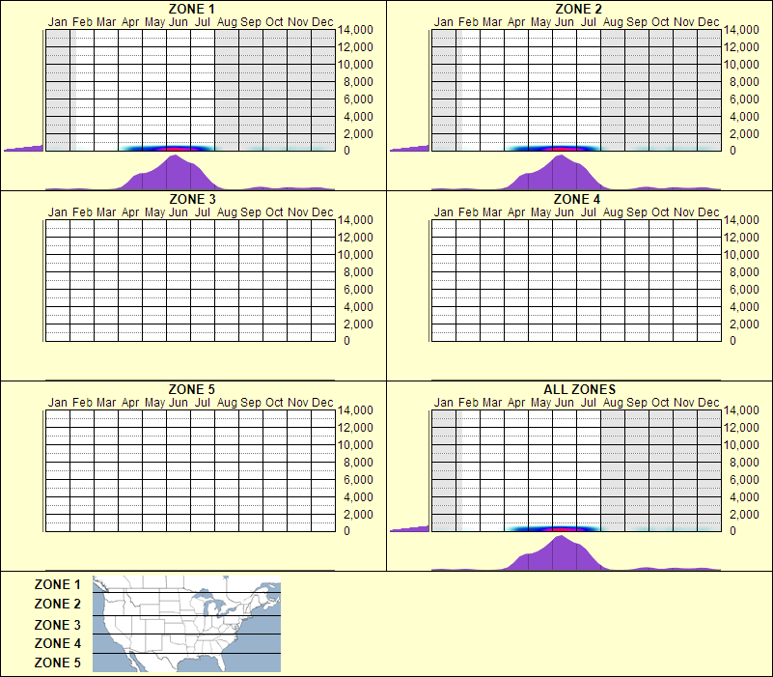
Task: Toggle the ZONE 5 legend row
Action: click(x=53, y=663)
